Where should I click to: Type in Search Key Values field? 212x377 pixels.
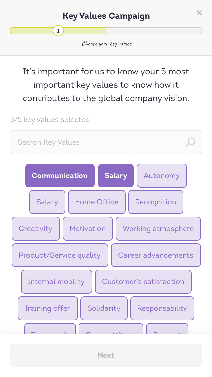pos(96,142)
